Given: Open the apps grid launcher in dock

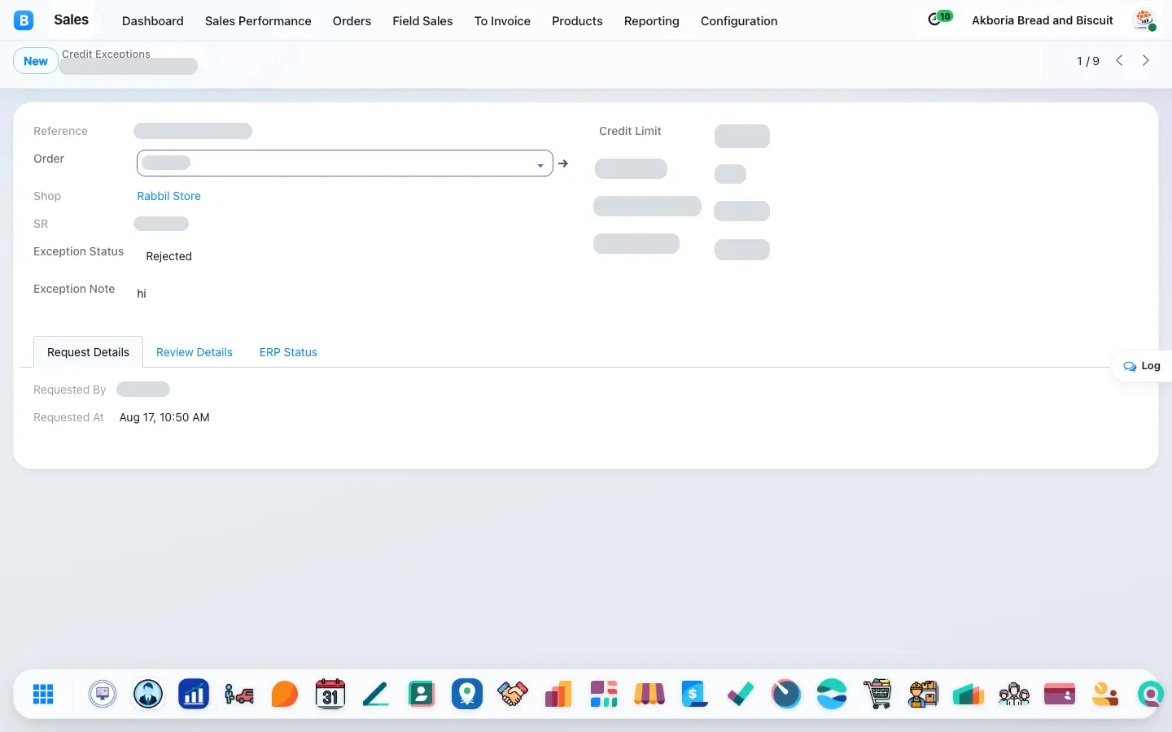Looking at the screenshot, I should tap(43, 694).
